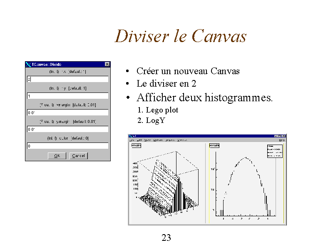Image resolution: width=333 pixels, height=250 pixels.
Task: Click the color input field containing 0
Action: (68, 146)
